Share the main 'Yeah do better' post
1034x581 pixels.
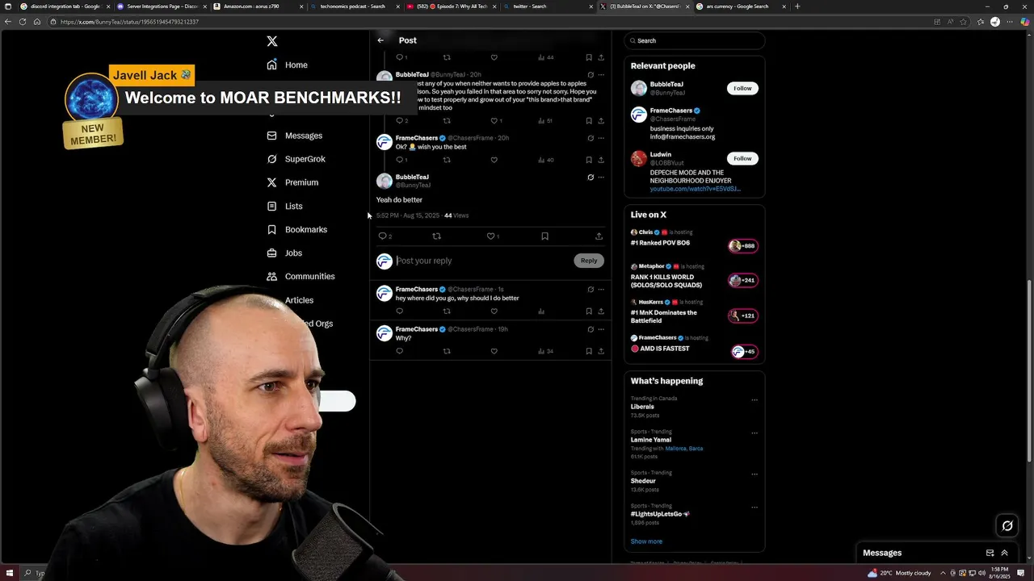599,236
